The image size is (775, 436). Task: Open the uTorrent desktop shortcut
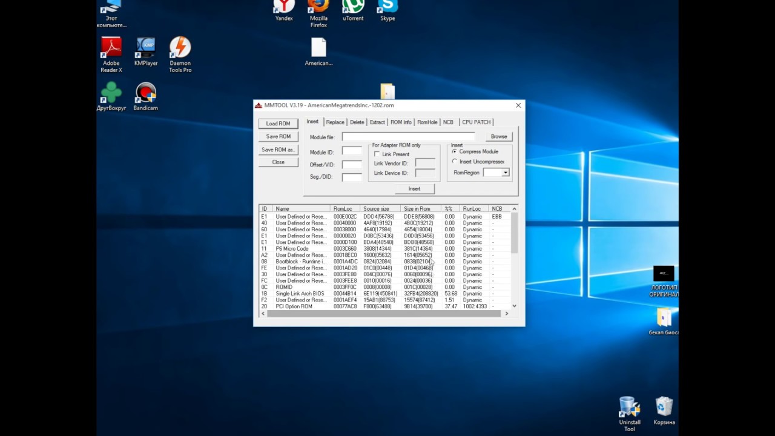[353, 11]
